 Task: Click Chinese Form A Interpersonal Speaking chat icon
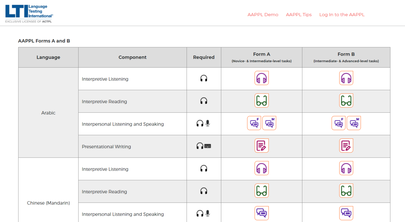coord(262,213)
